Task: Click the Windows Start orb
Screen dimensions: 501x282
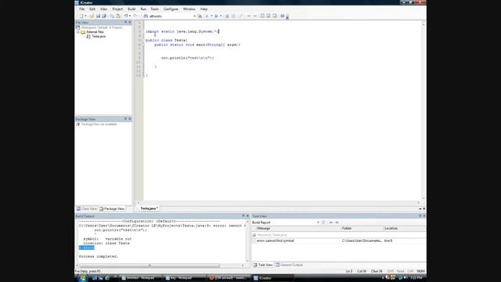Action: (82, 278)
